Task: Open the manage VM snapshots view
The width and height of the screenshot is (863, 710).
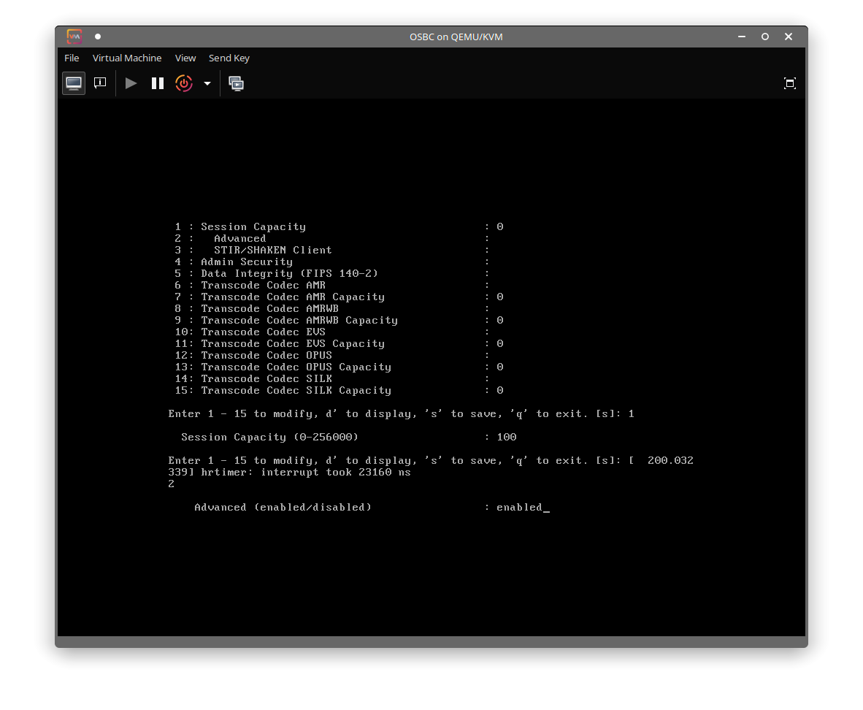Action: (x=236, y=83)
